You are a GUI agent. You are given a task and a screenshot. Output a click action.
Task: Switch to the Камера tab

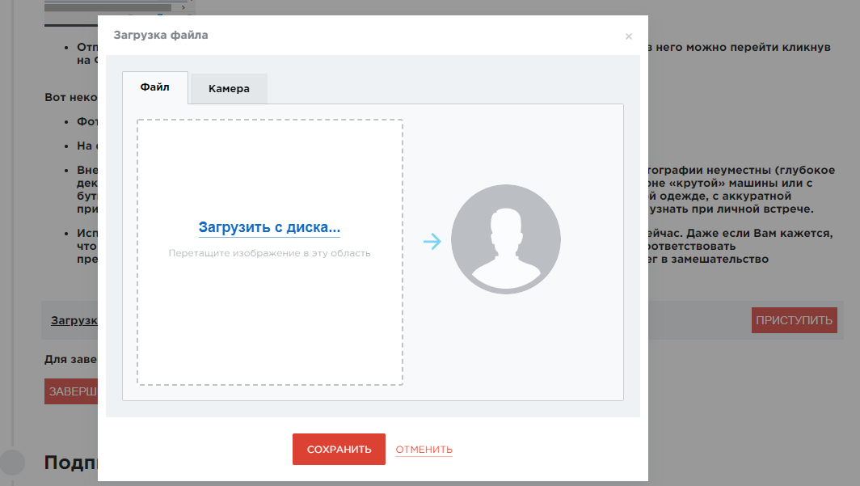click(229, 89)
